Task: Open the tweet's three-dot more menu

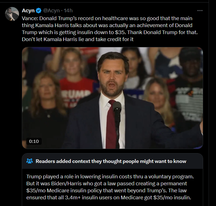Action: (200, 11)
